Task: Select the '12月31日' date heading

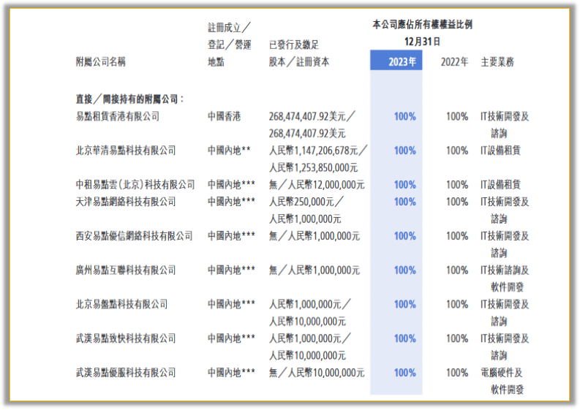Action: point(422,42)
